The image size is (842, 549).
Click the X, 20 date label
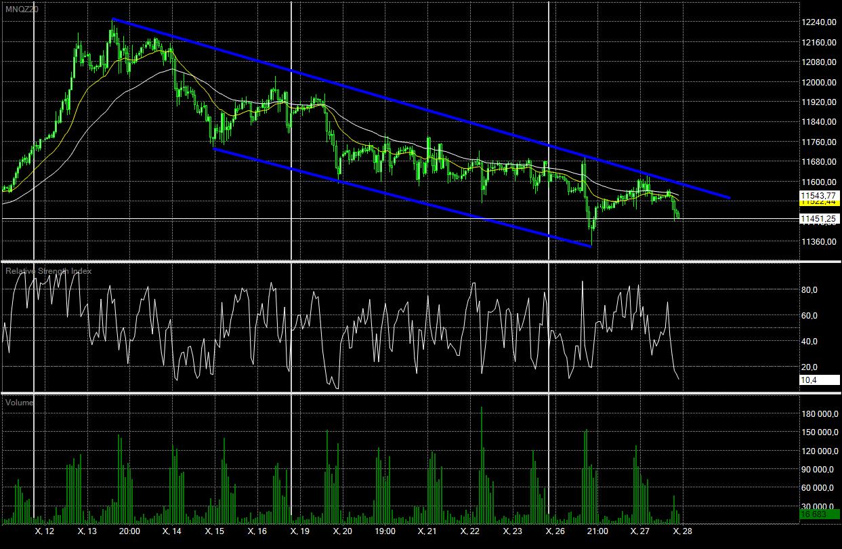coord(342,531)
